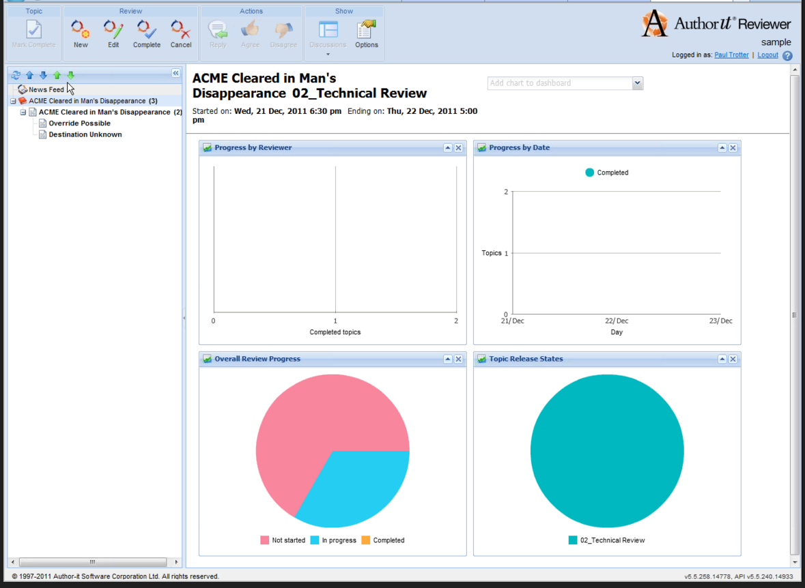The width and height of the screenshot is (805, 588).
Task: Click the Overall Review Progress chart icon
Action: click(207, 359)
